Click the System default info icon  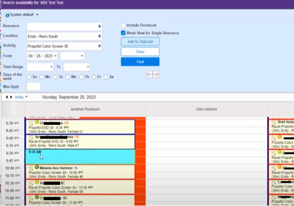[7, 15]
